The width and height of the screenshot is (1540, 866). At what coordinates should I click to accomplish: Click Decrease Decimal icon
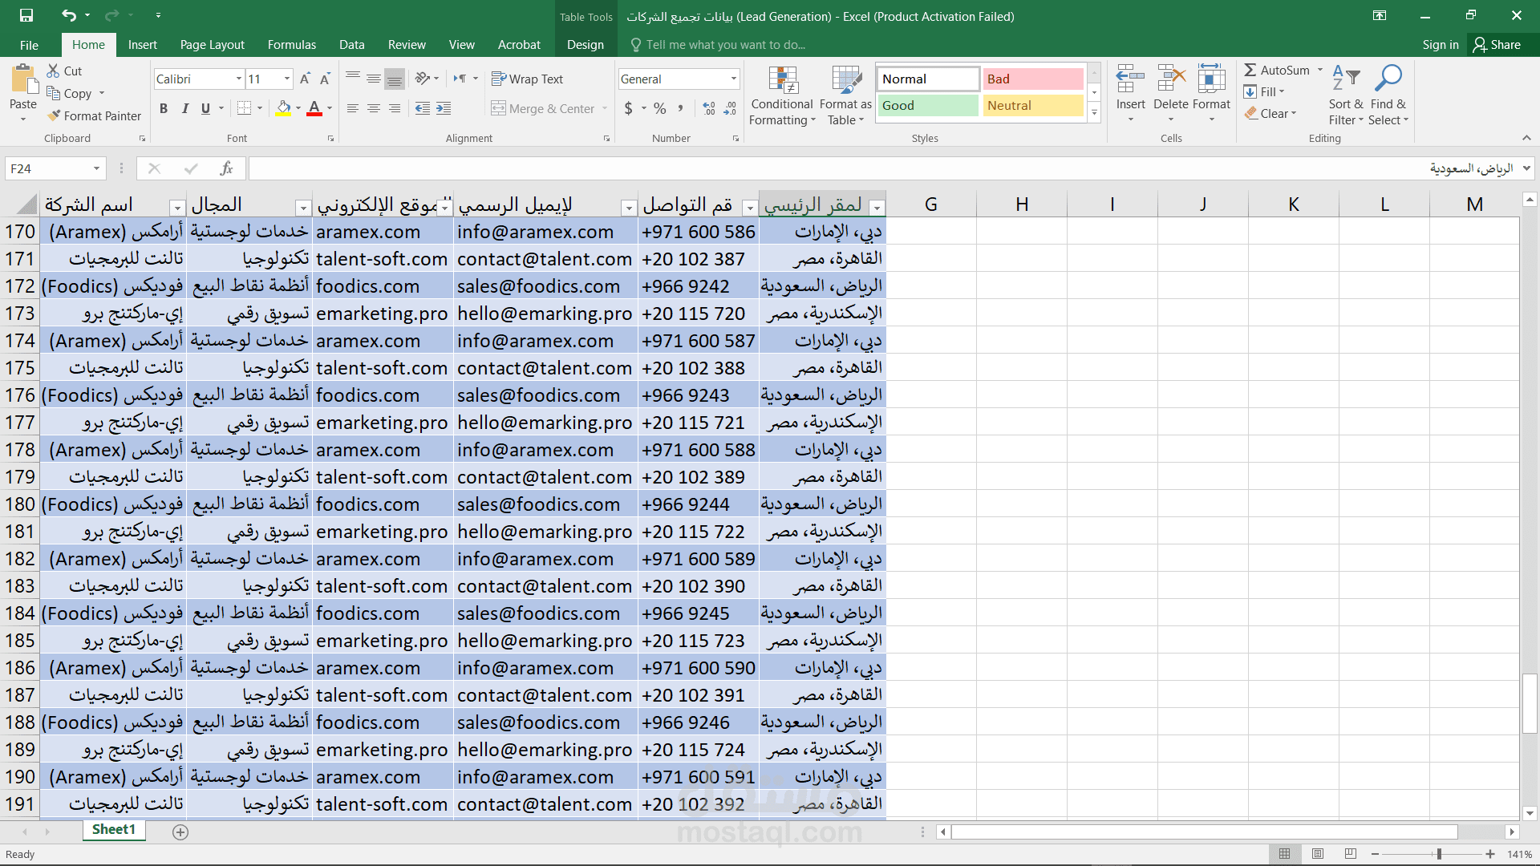(730, 108)
